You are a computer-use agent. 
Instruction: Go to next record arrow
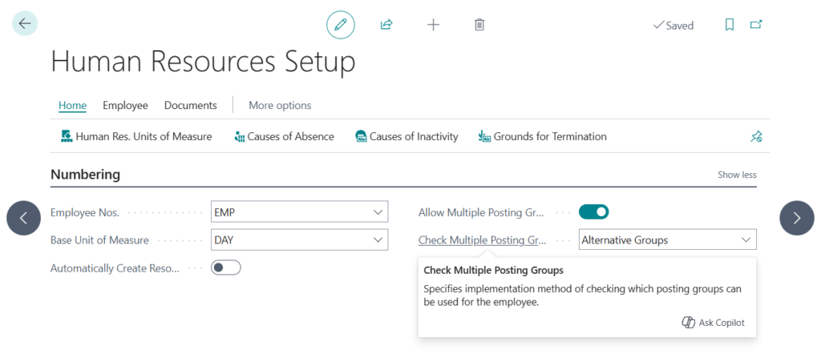point(796,218)
